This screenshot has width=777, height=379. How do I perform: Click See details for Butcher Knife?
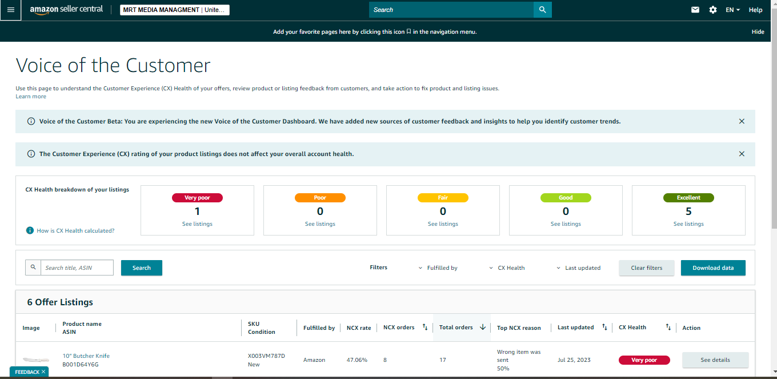click(x=715, y=360)
